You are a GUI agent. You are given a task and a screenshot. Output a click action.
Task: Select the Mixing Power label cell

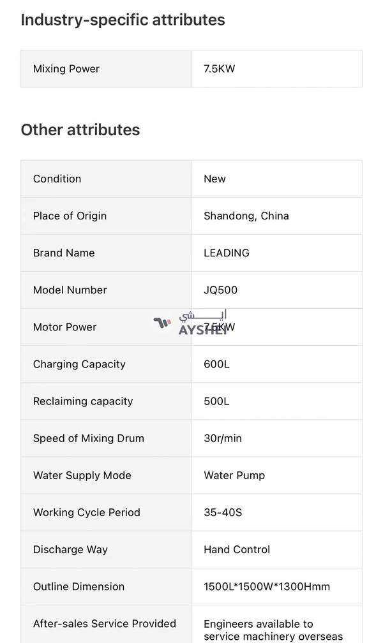(x=66, y=69)
